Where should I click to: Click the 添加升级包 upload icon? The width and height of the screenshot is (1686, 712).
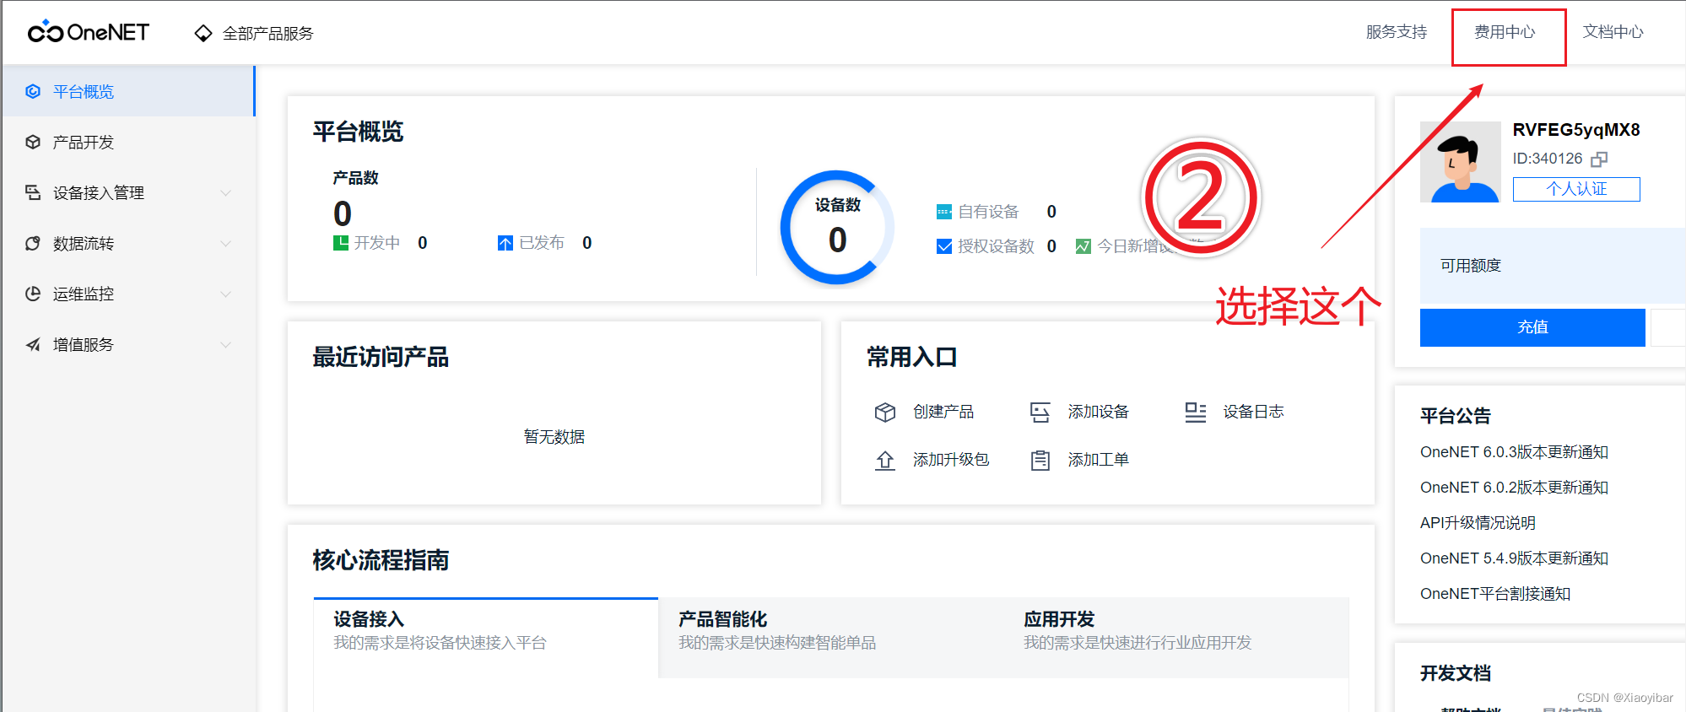pyautogui.click(x=884, y=460)
